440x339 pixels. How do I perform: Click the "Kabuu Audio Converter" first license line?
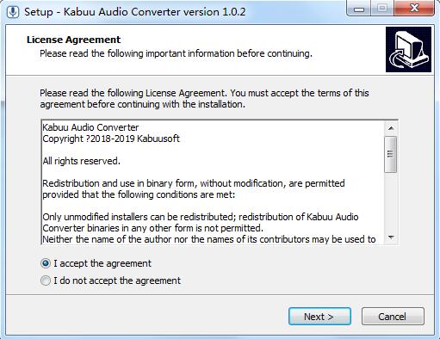pyautogui.click(x=90, y=127)
